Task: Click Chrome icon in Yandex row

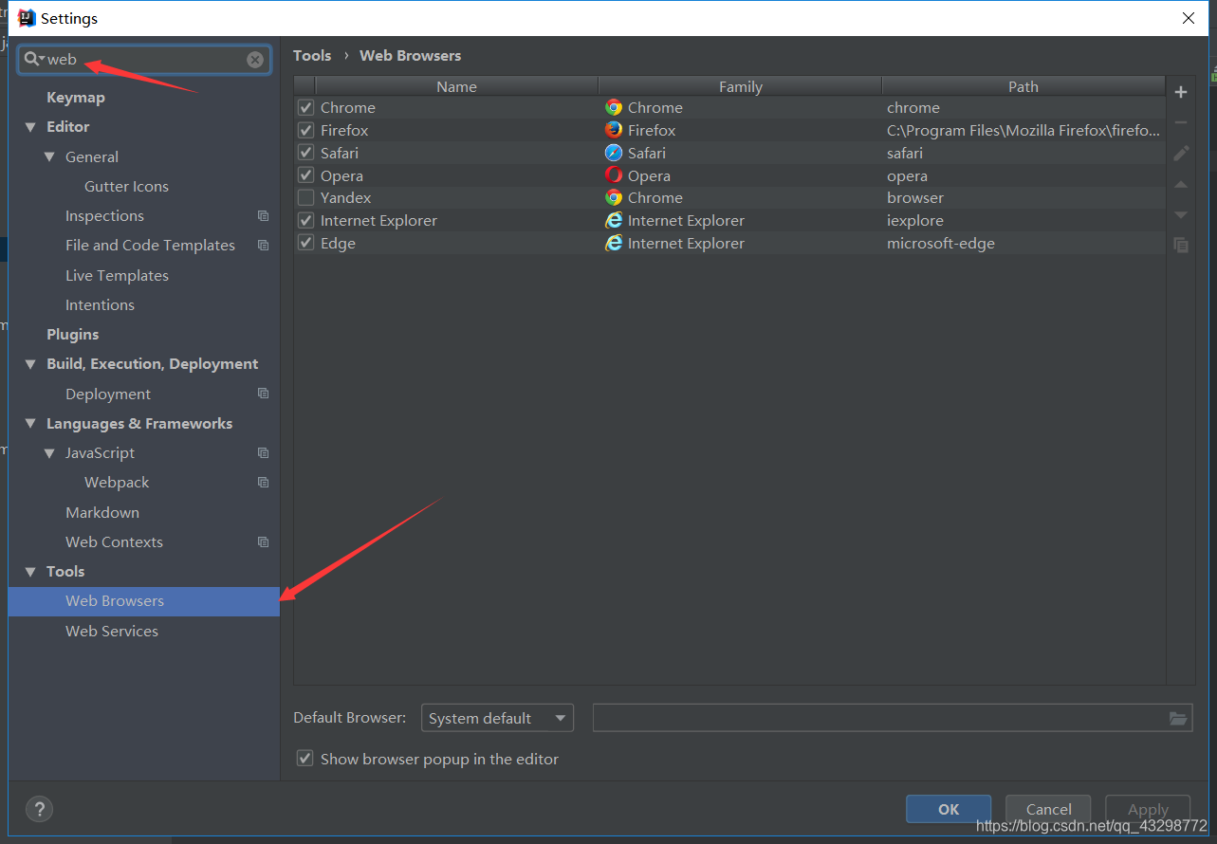Action: (x=614, y=197)
